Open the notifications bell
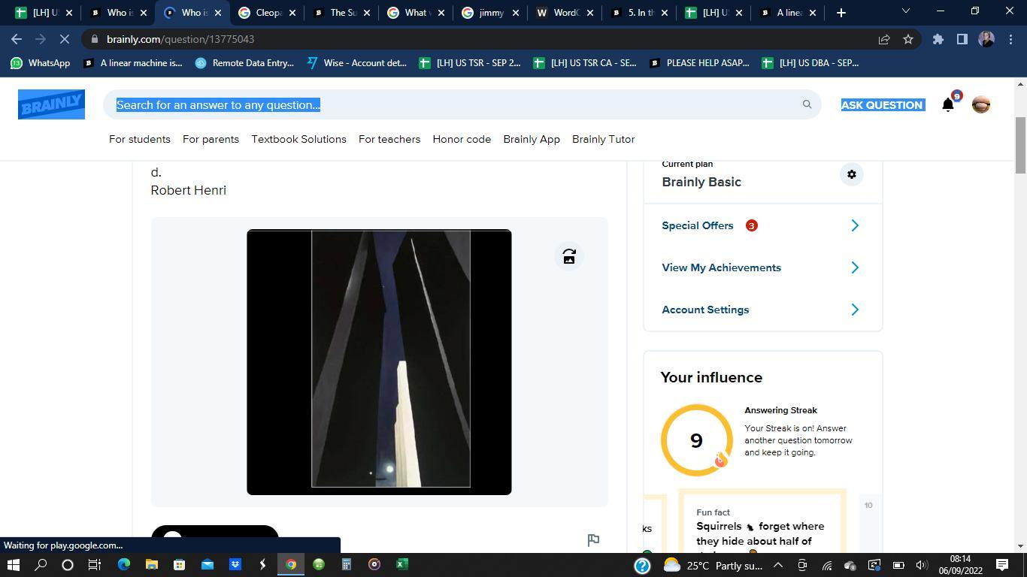The image size is (1027, 577). tap(948, 105)
